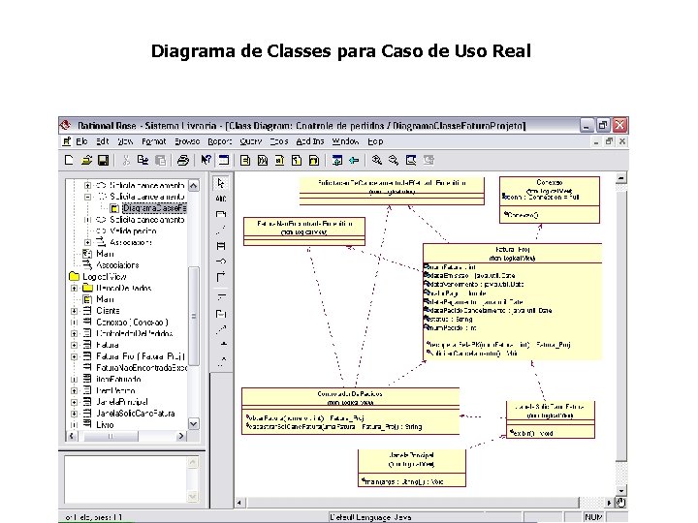Select the Fatura_Proj class in diagram
Viewport: 698px width, 523px height.
point(512,301)
